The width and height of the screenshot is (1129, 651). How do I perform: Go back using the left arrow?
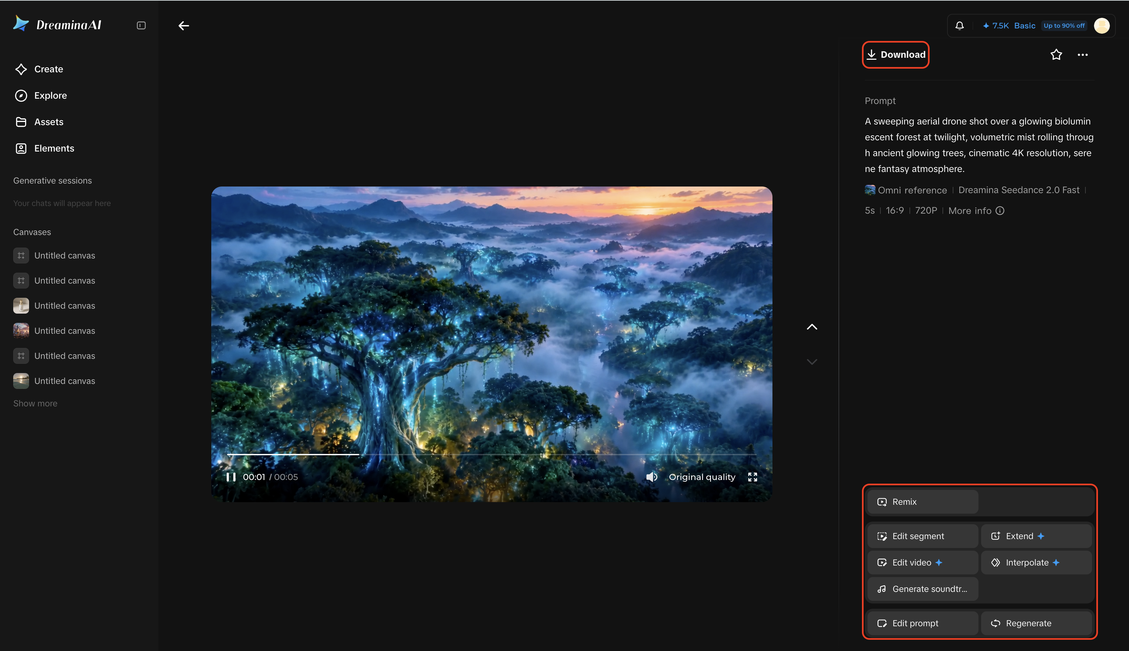pos(184,26)
